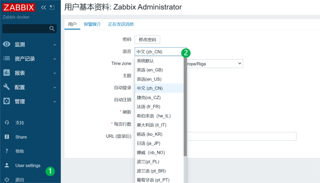Click the headset icon for 支持
320x183 pixels.
point(7,123)
